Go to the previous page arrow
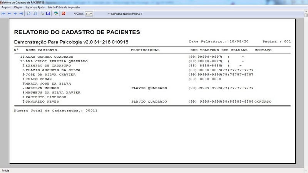The height and width of the screenshot is (173, 308). click(9, 14)
